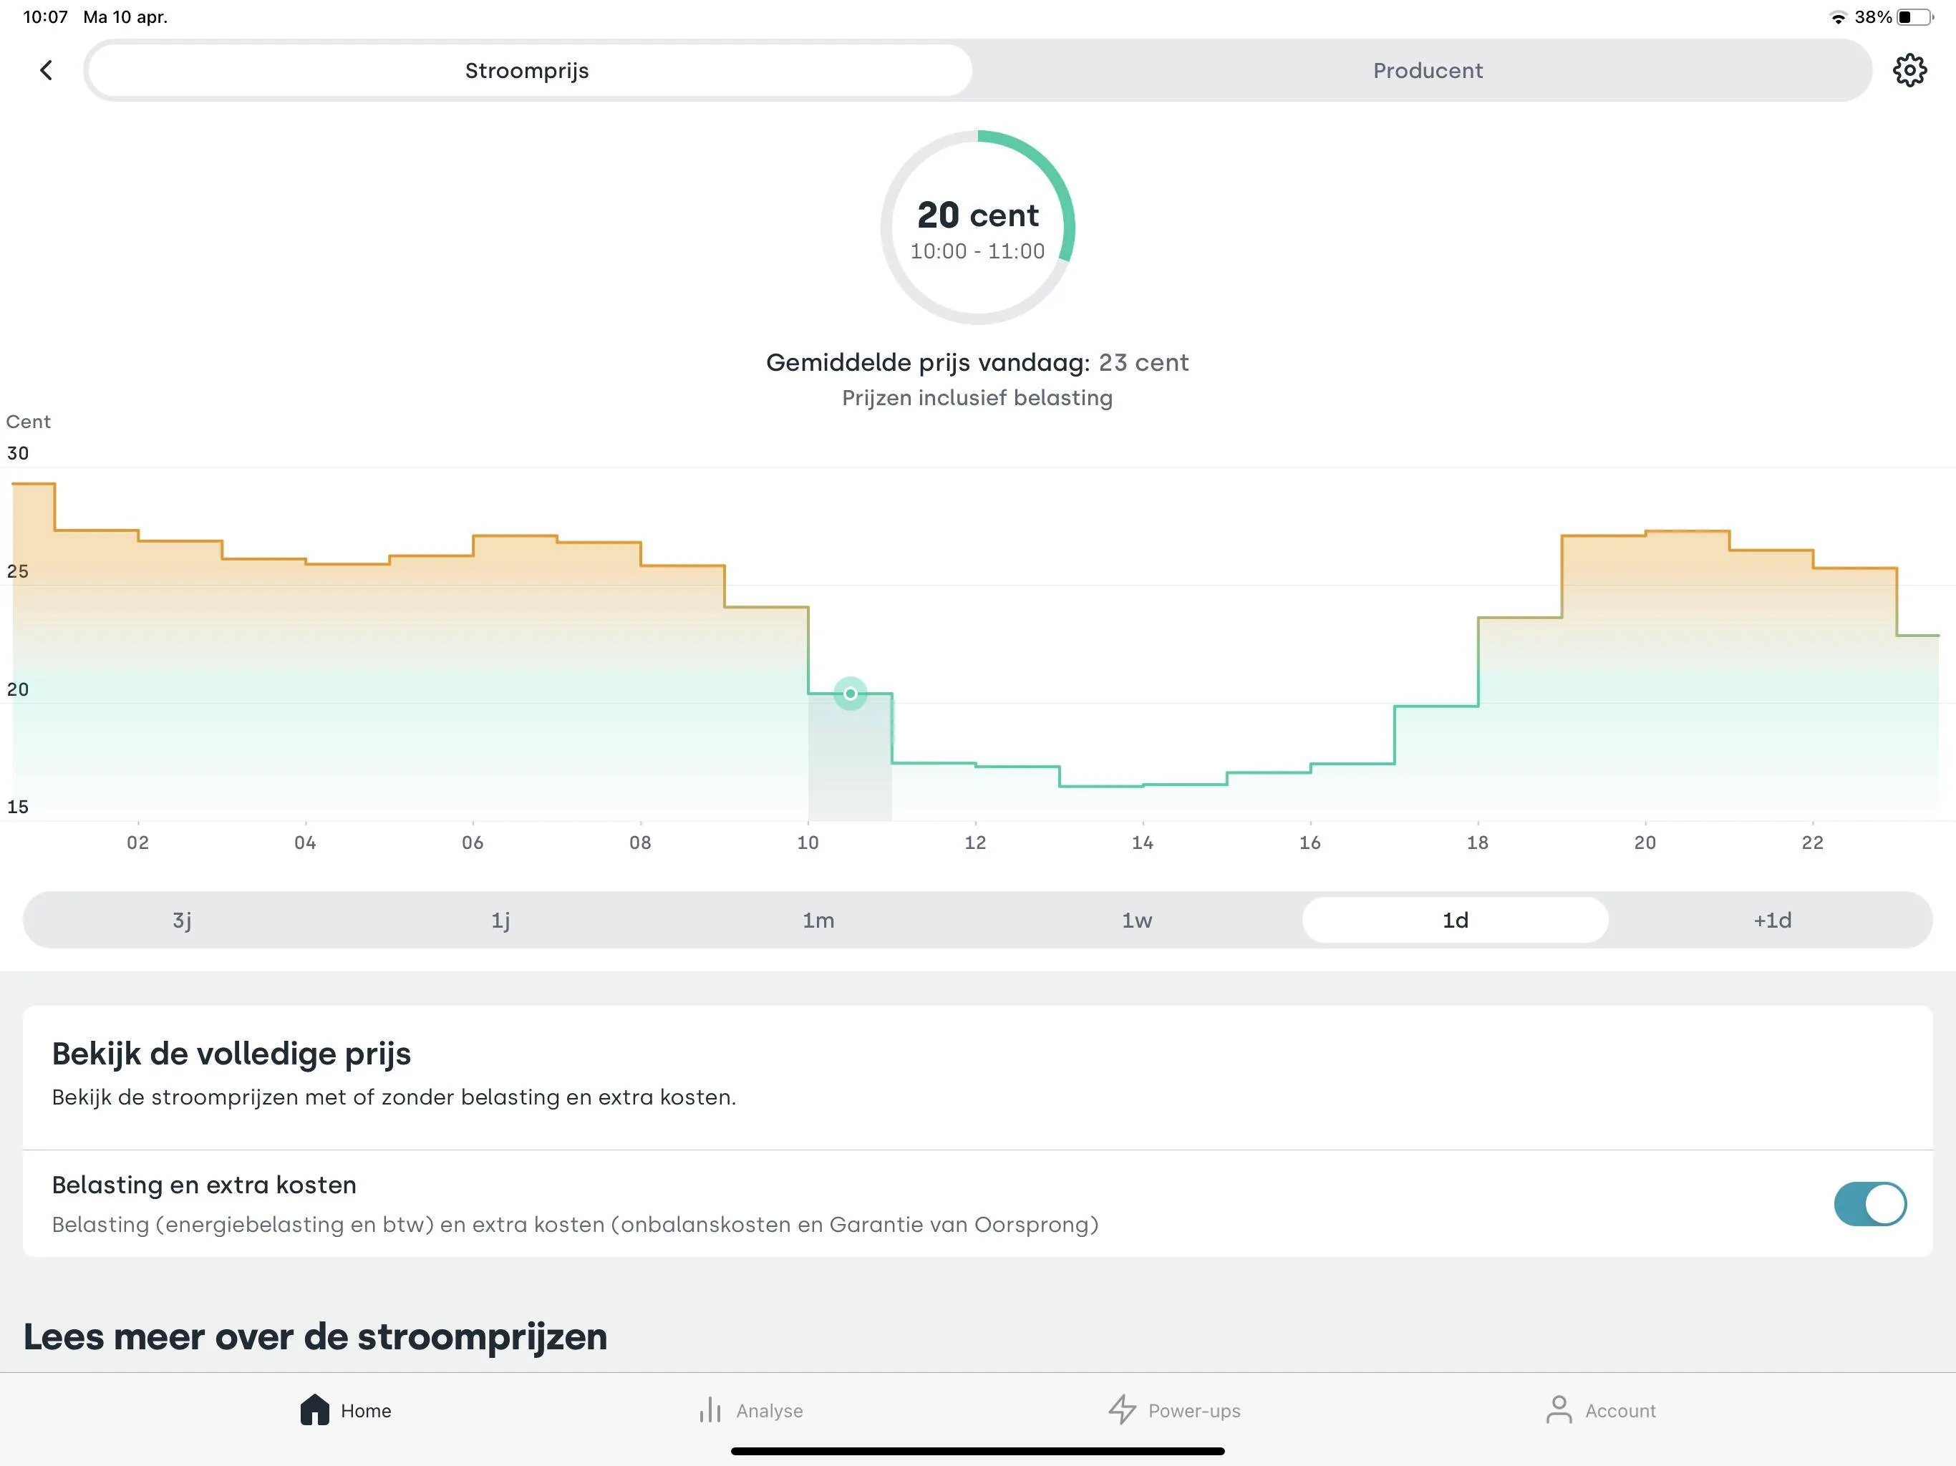Select the 1d period option
Viewport: 1956px width, 1466px height.
(1455, 921)
